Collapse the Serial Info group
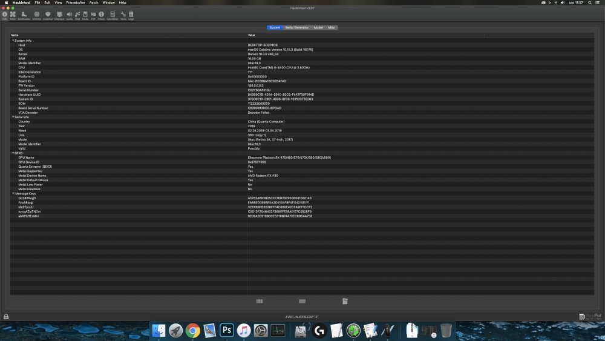This screenshot has height=341, width=605. [13, 117]
